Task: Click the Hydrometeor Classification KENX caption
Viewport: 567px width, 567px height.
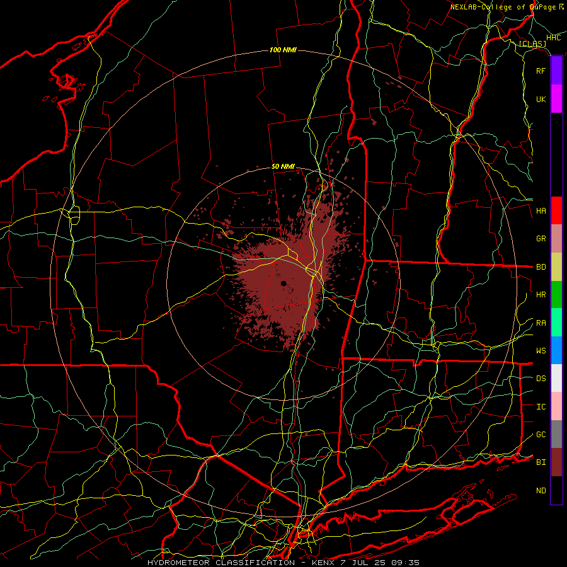Action: tap(283, 563)
